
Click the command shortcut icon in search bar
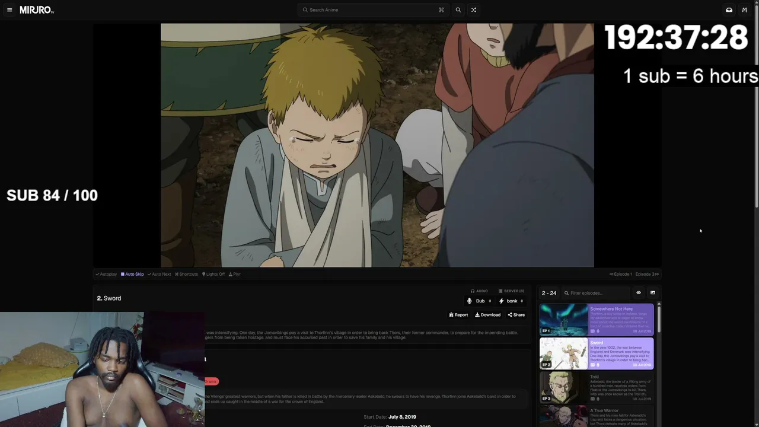[441, 10]
